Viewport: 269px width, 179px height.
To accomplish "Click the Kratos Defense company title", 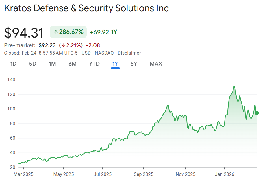I will tap(86, 8).
